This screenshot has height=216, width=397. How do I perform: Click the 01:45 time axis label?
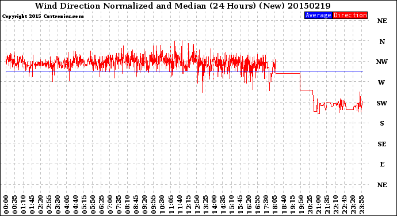pos(32,204)
